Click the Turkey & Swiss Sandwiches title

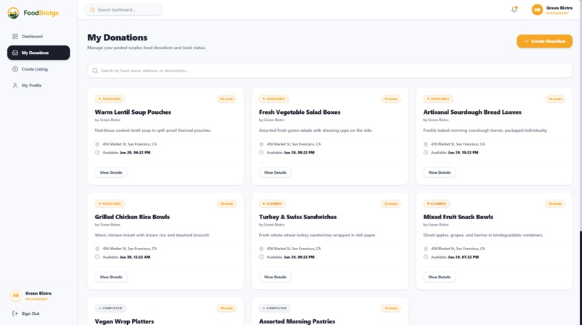pyautogui.click(x=297, y=217)
